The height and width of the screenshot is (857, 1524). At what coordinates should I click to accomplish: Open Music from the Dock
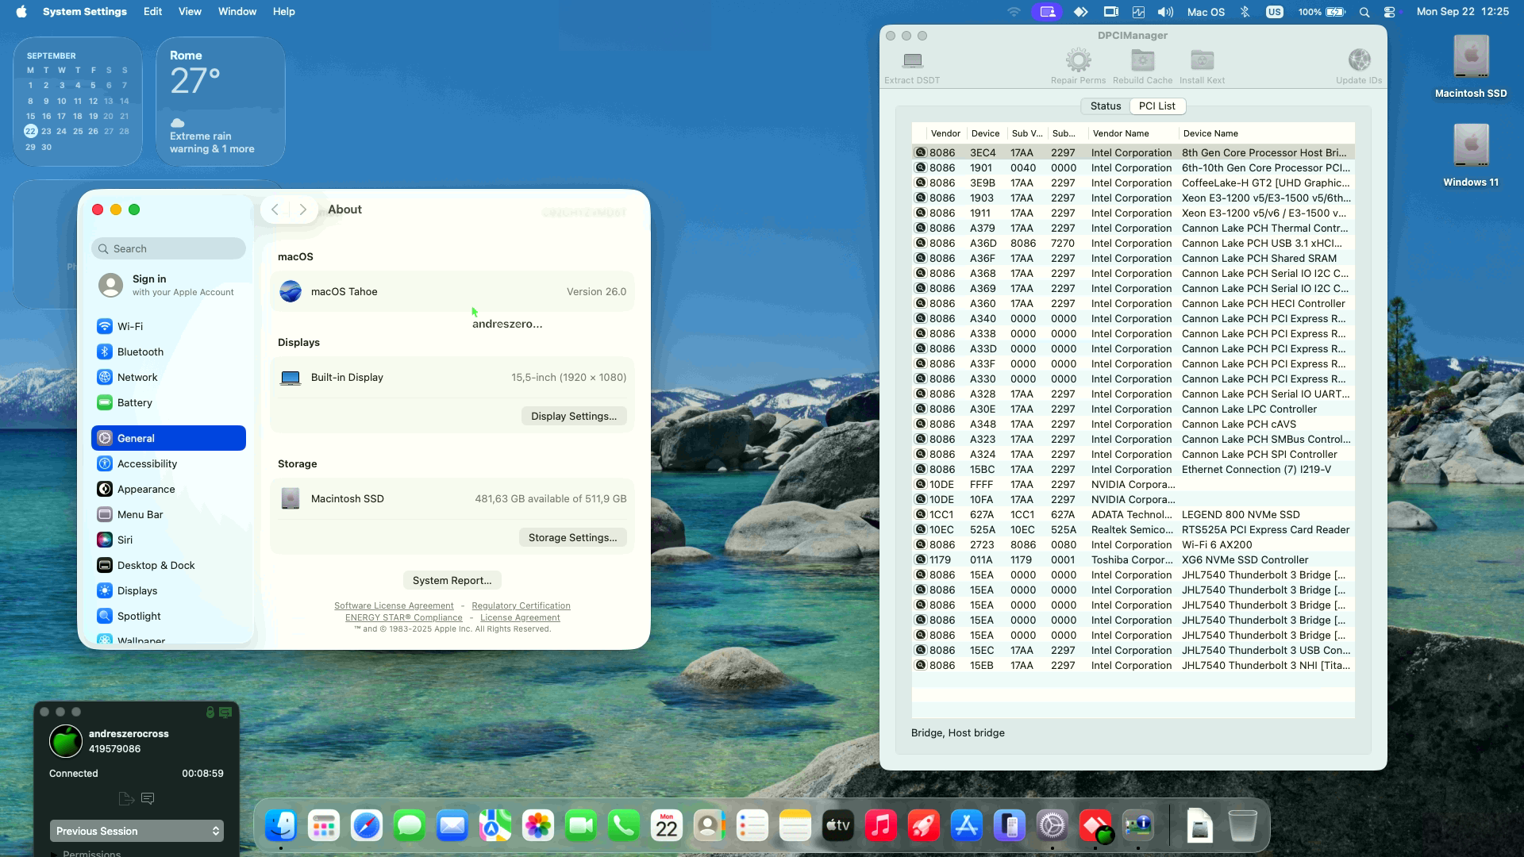(881, 826)
